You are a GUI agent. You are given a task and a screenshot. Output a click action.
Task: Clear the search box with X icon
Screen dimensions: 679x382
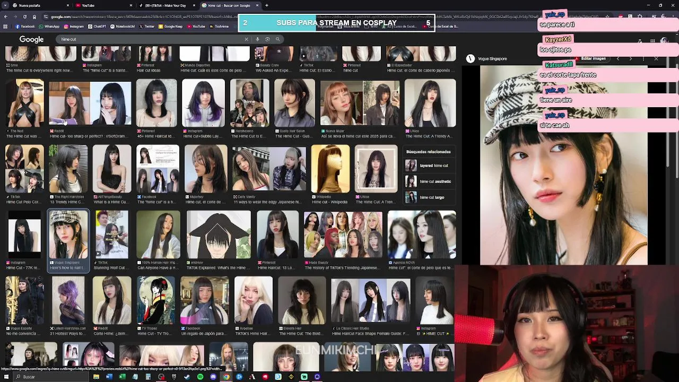246,39
